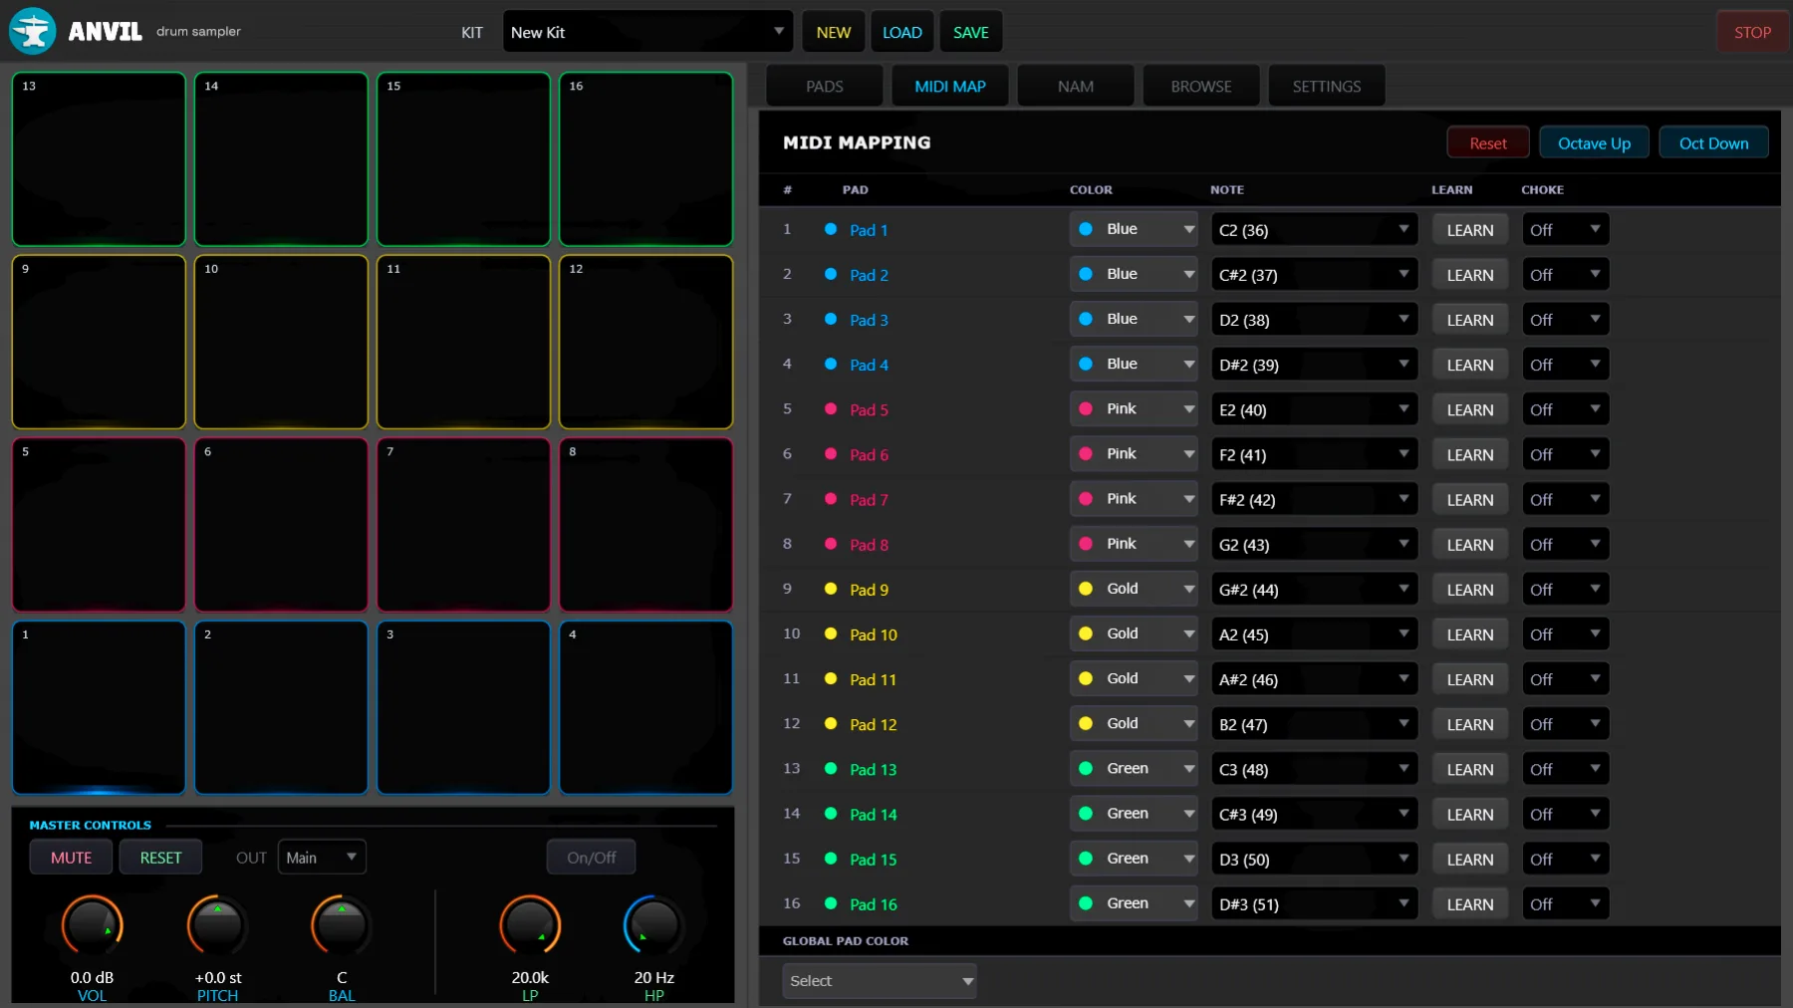Open the color dropdown for Pad 10
Image resolution: width=1793 pixels, height=1008 pixels.
(x=1134, y=633)
